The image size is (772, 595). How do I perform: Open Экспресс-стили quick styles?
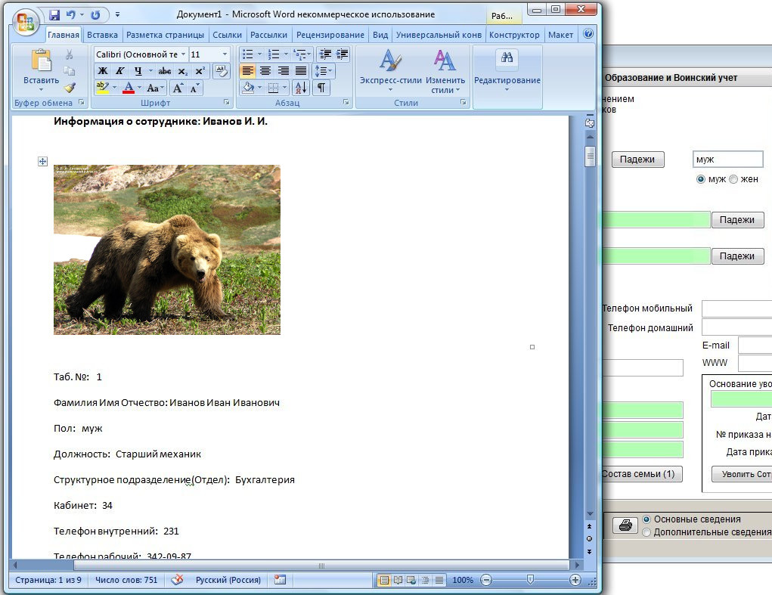[390, 72]
